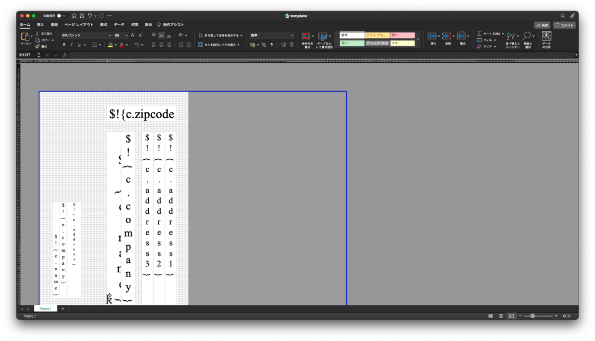Click the BH137 name box

click(26, 55)
